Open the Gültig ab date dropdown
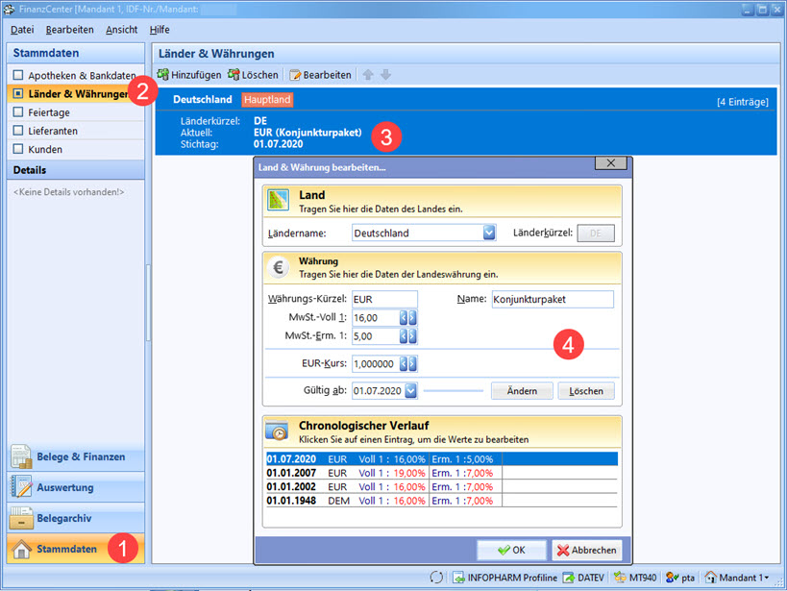This screenshot has height=591, width=787. point(410,391)
